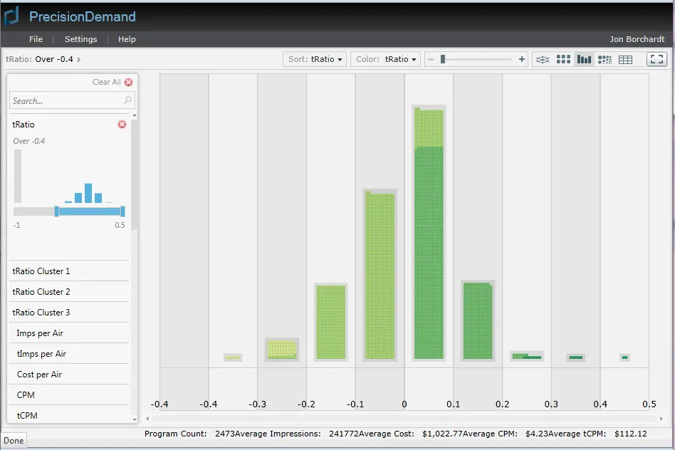Click the zoom out minus icon
Viewport: 675px width, 450px height.
click(x=431, y=59)
